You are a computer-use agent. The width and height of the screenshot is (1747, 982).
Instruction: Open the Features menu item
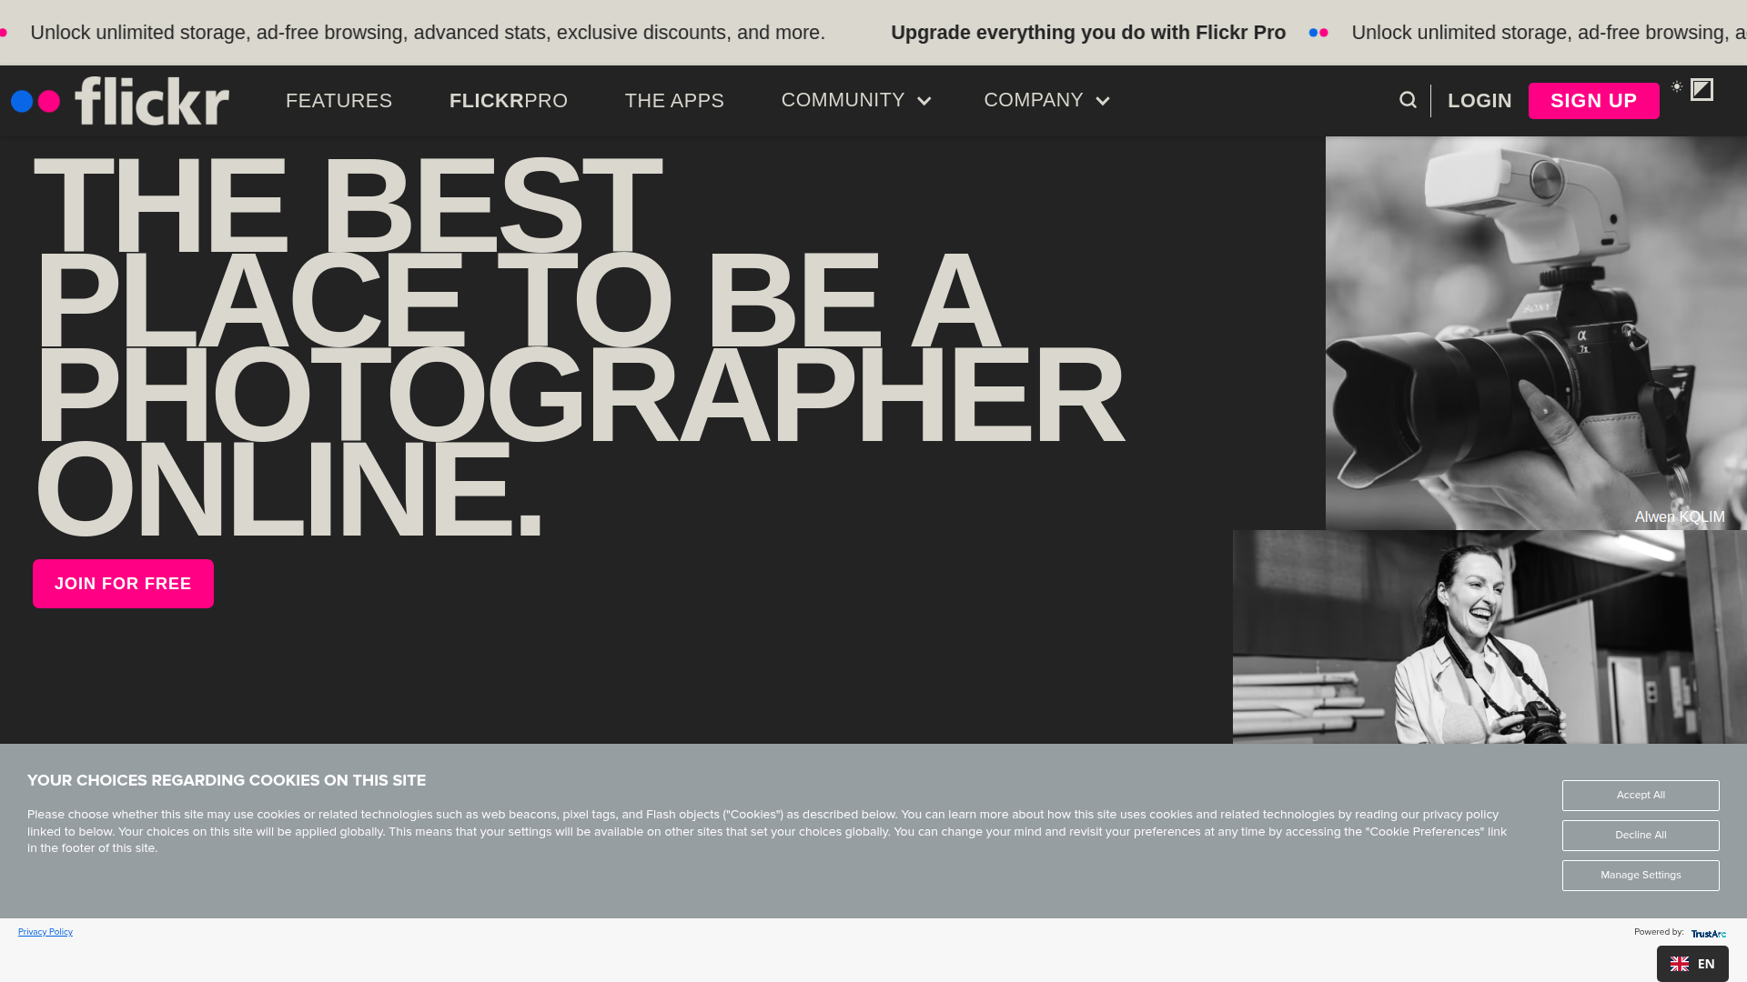click(x=338, y=101)
